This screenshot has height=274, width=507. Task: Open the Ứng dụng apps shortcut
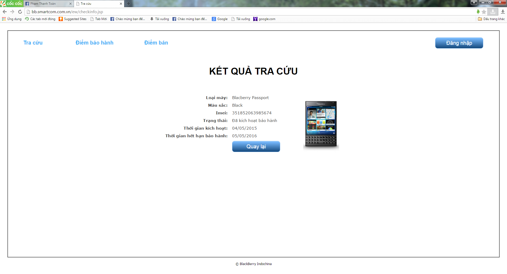[x=12, y=19]
